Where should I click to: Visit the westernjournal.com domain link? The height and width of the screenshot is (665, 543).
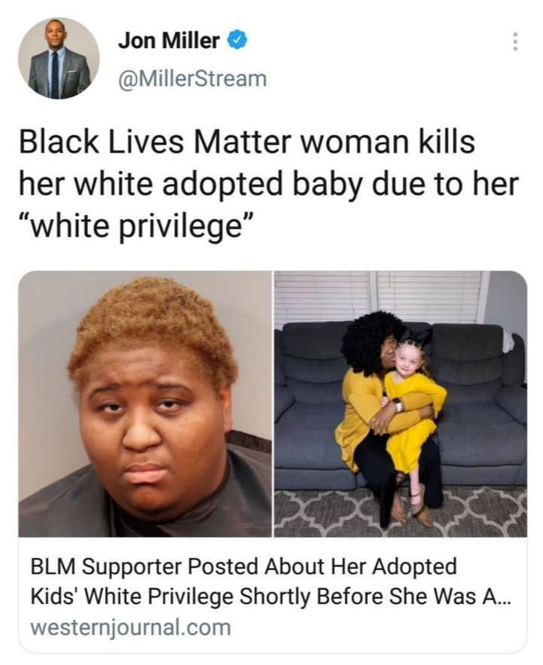(130, 627)
